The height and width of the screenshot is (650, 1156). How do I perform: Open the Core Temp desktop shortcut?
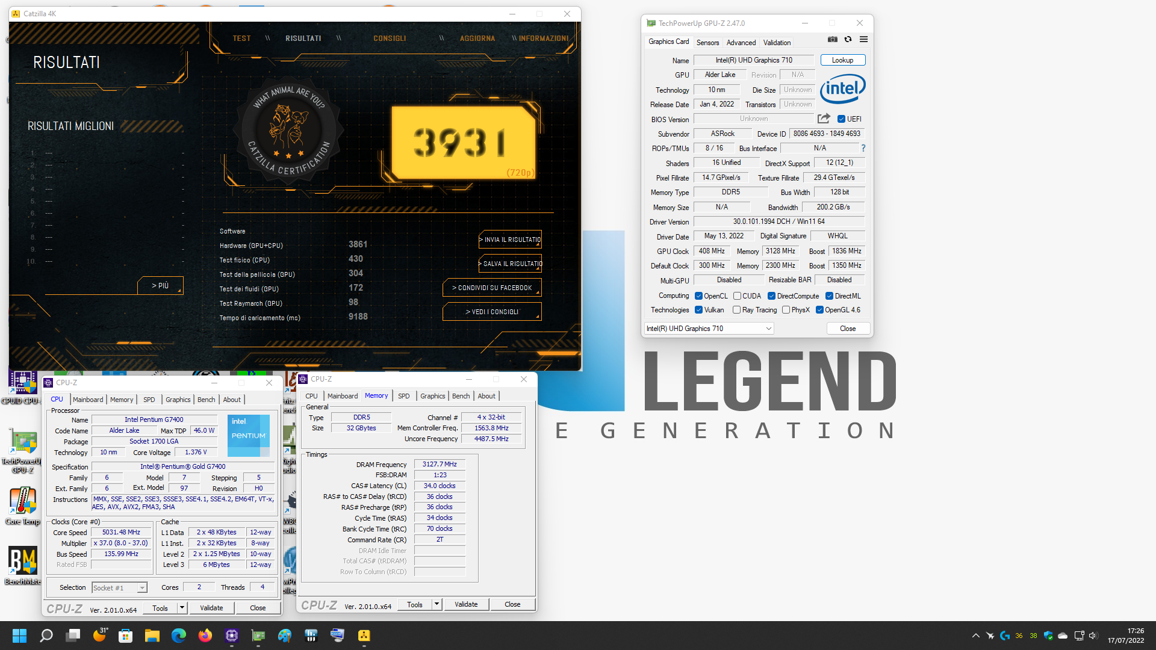[22, 506]
